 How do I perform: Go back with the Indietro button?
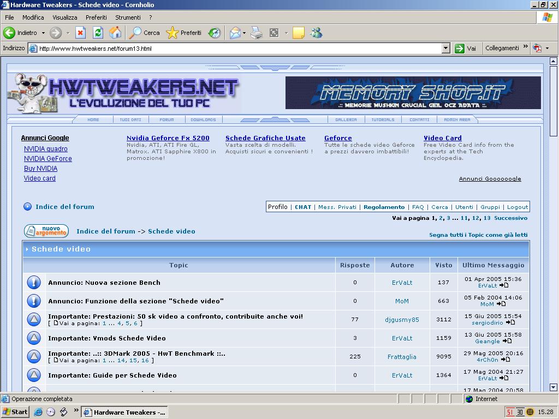20,33
